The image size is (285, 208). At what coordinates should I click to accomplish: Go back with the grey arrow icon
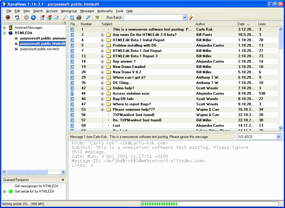(26, 18)
